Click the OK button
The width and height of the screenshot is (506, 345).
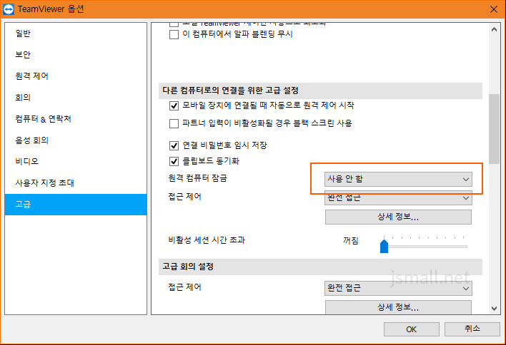click(412, 329)
